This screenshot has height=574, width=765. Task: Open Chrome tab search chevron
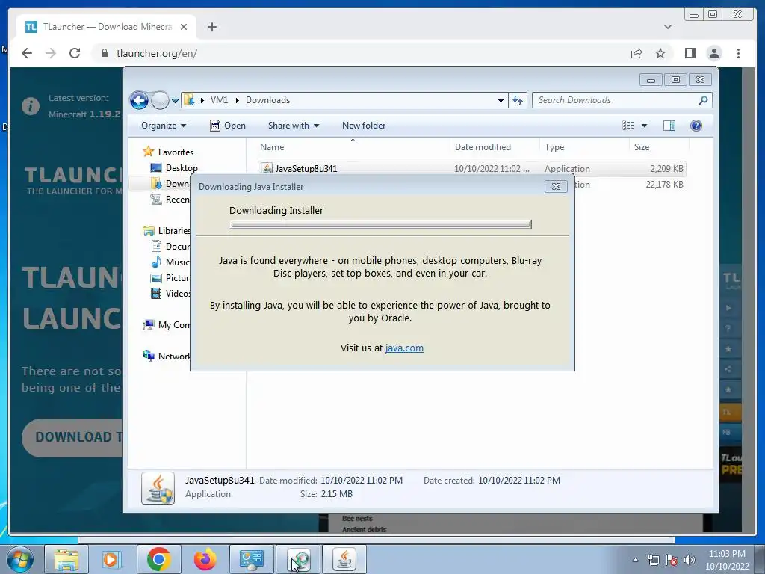[x=668, y=27]
